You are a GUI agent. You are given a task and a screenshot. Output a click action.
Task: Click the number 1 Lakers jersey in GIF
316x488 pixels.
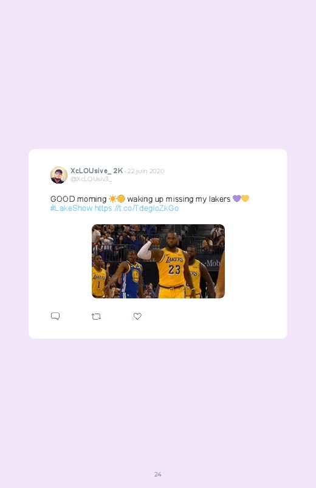point(98,278)
